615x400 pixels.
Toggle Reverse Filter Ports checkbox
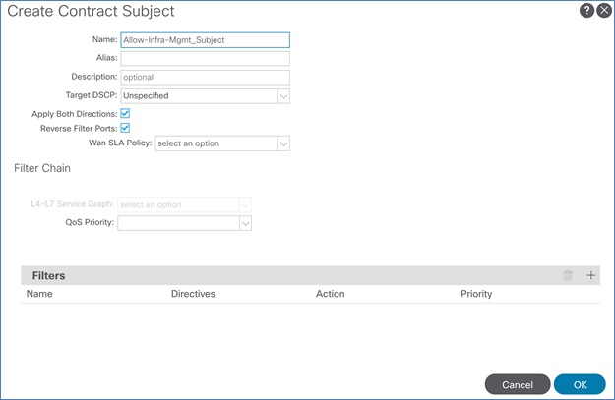pos(125,128)
